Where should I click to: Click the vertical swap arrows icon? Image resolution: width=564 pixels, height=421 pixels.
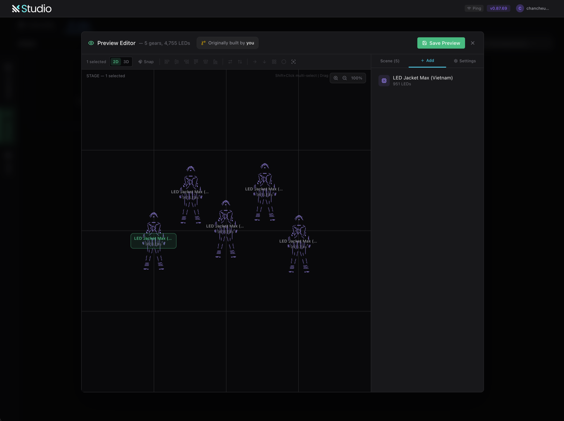(x=240, y=62)
